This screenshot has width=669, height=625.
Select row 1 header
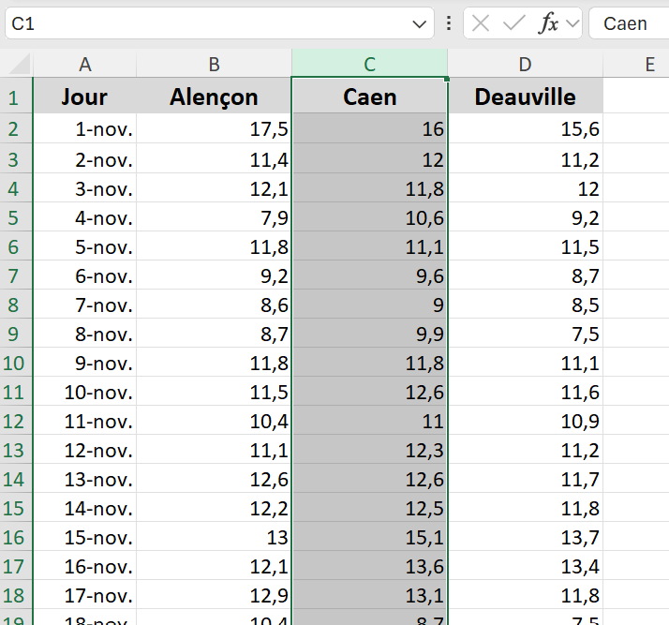tap(15, 97)
